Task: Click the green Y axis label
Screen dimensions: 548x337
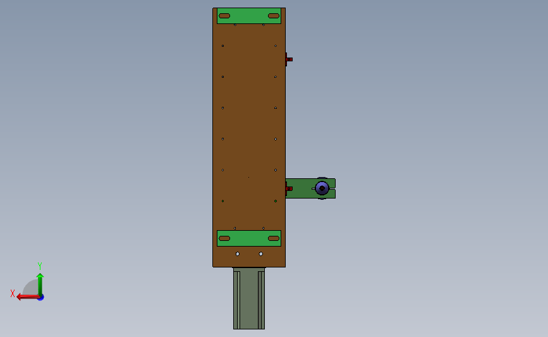Action: tap(40, 266)
